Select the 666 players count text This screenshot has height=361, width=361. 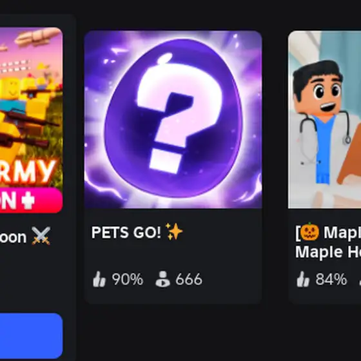tap(189, 279)
